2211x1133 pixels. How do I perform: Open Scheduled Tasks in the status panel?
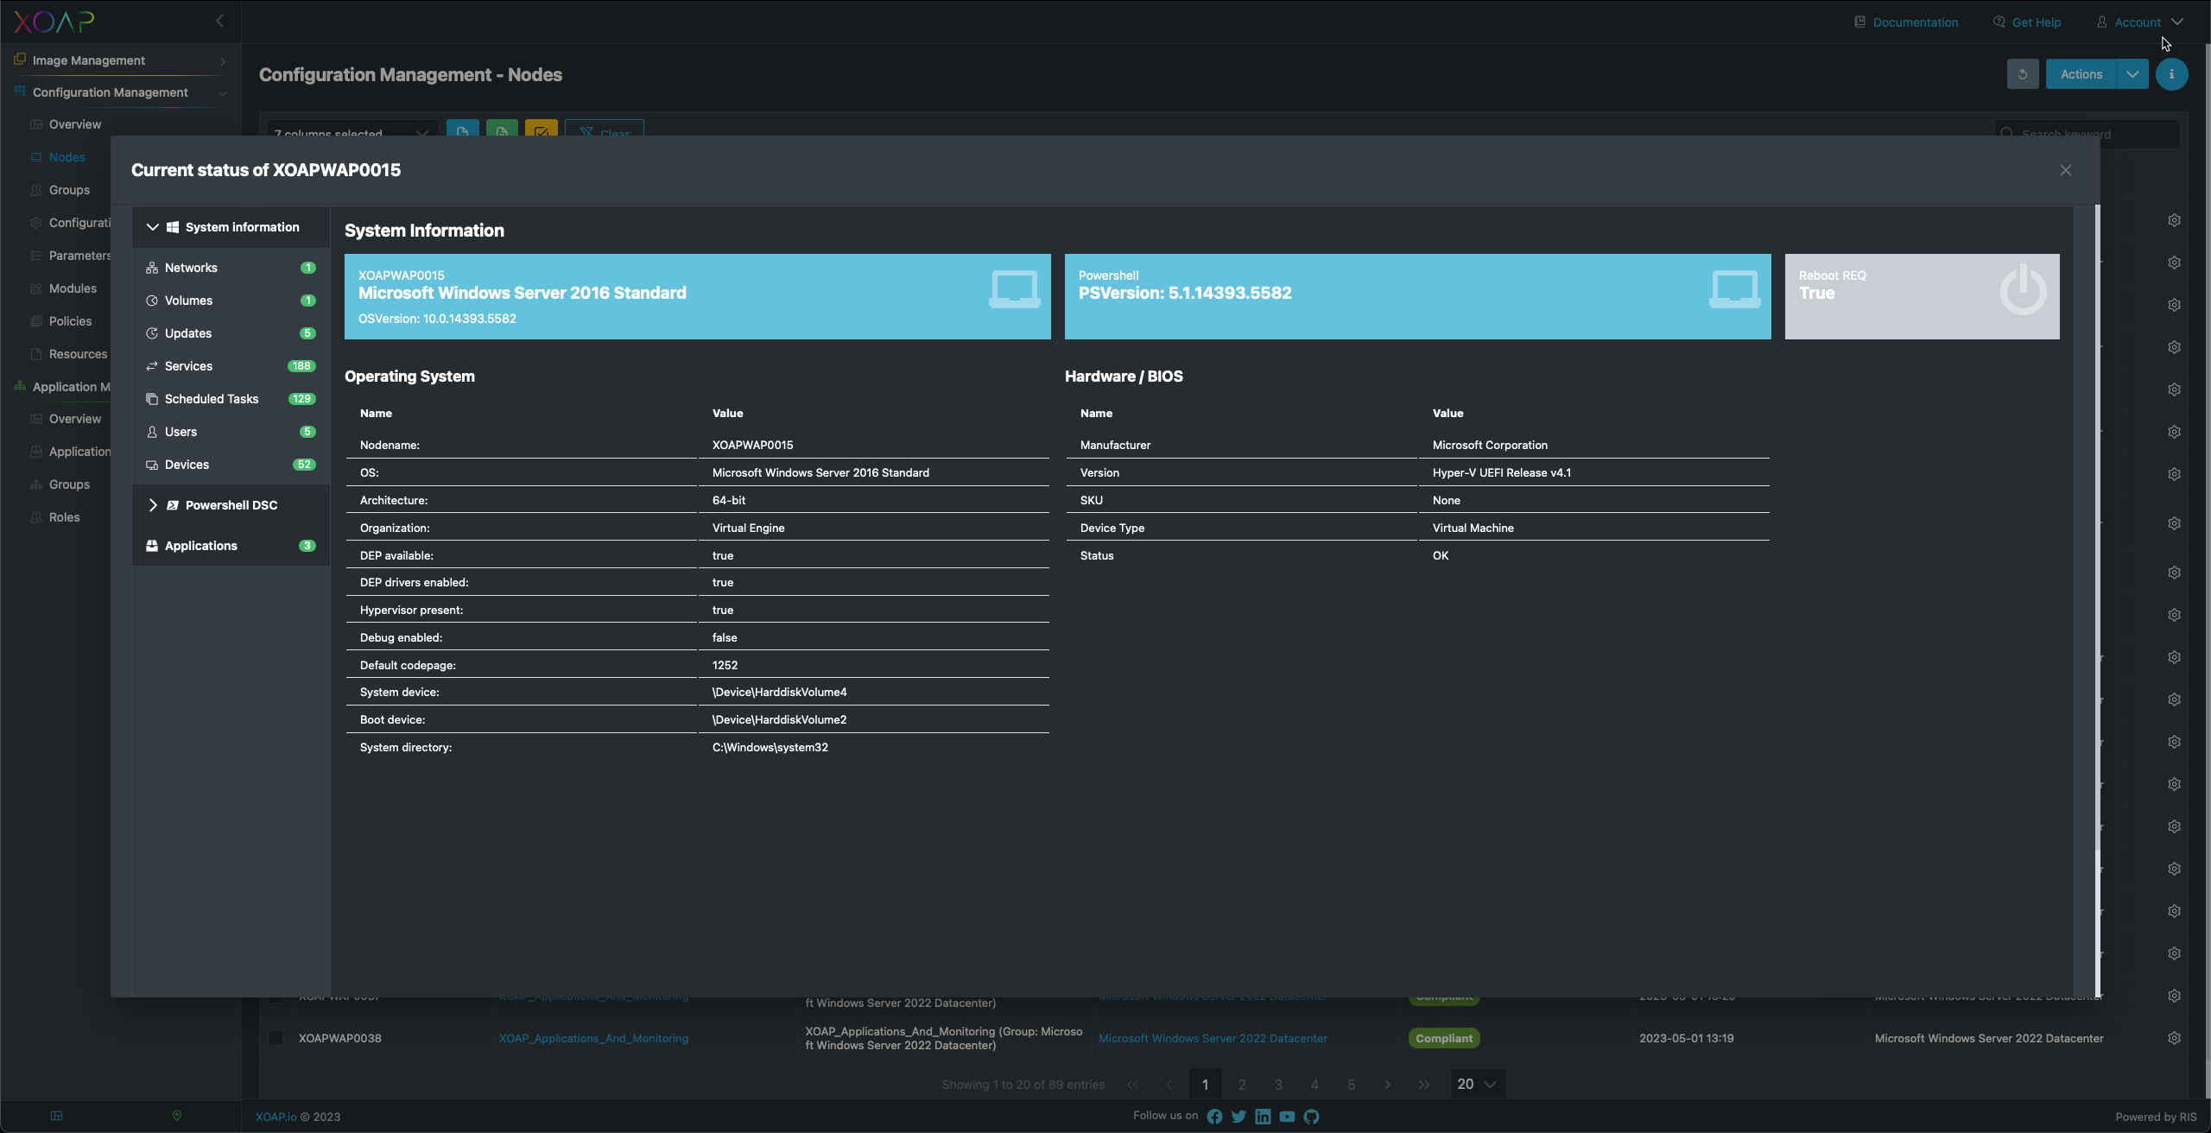tap(231, 399)
